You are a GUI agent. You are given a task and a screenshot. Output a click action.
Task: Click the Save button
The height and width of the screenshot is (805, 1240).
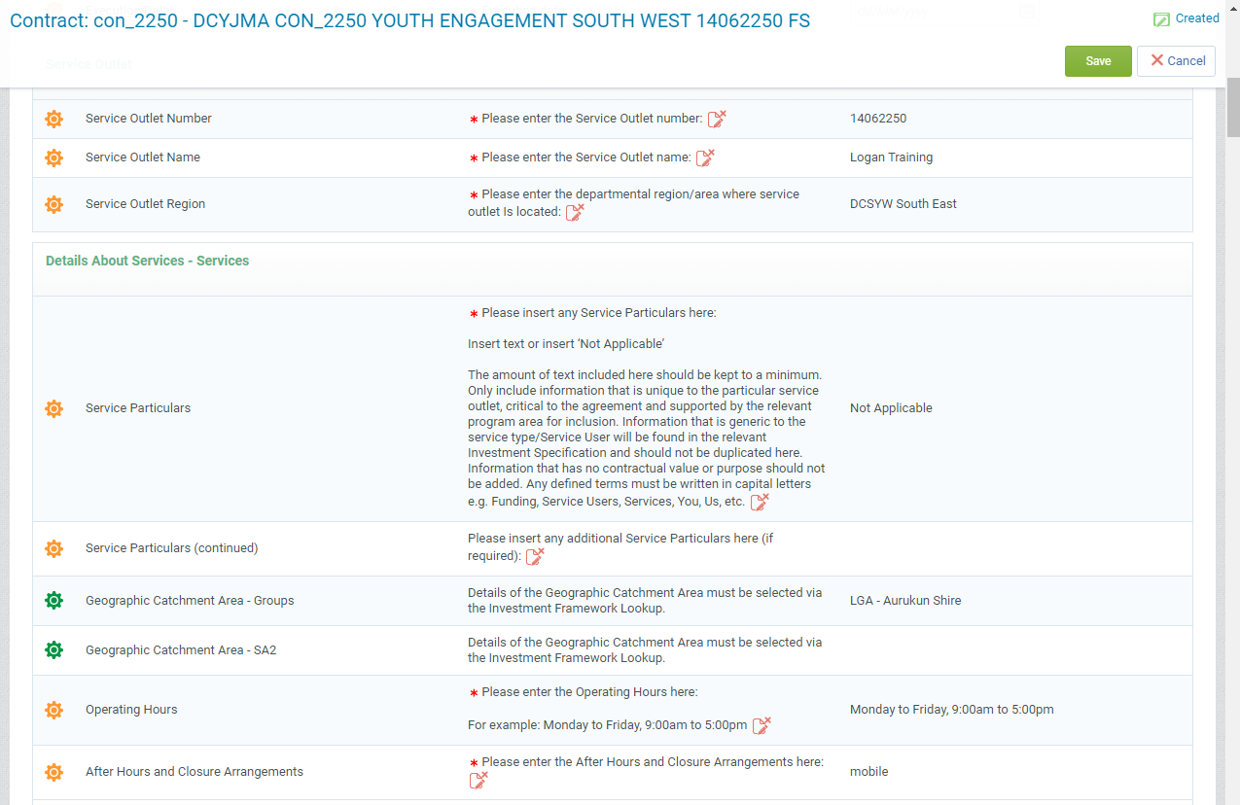pyautogui.click(x=1097, y=61)
